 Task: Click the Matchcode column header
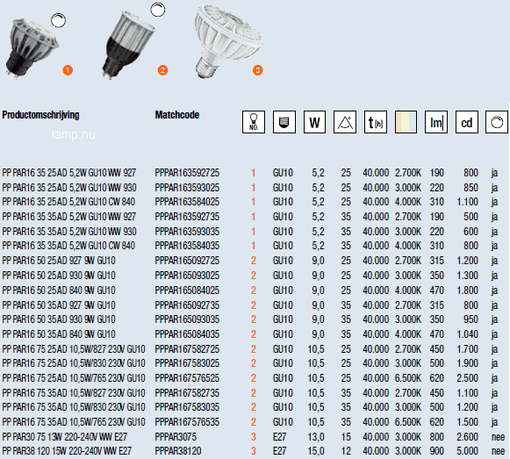point(177,115)
